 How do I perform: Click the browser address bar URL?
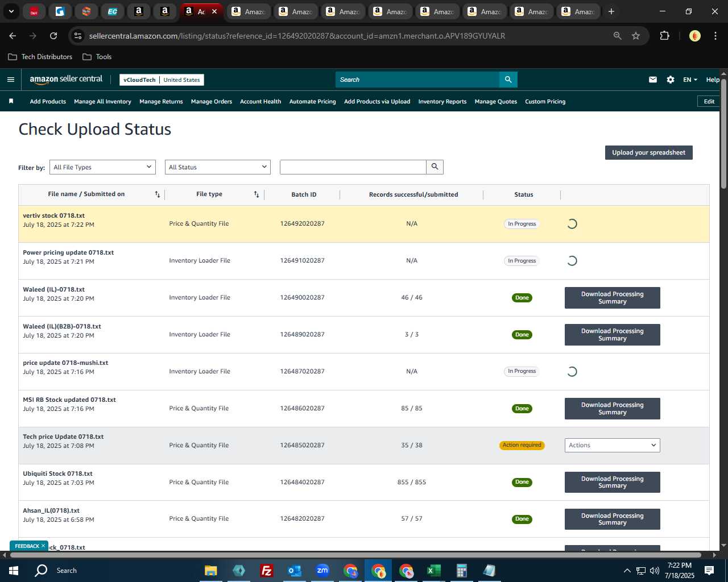pos(297,36)
